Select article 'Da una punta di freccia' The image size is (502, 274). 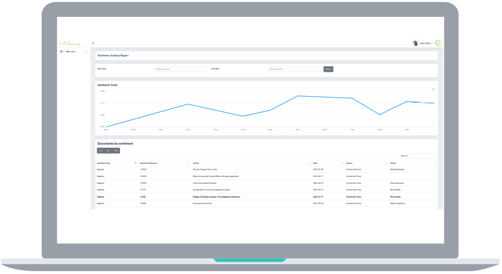click(x=202, y=204)
